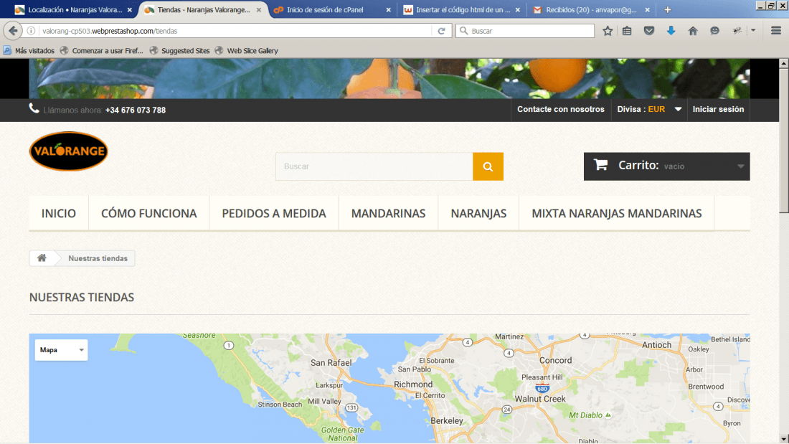Open a new browser tab
This screenshot has height=444, width=789.
tap(667, 9)
